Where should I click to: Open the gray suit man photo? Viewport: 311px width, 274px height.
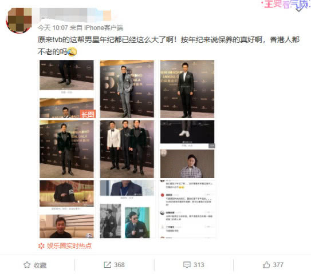127,88
